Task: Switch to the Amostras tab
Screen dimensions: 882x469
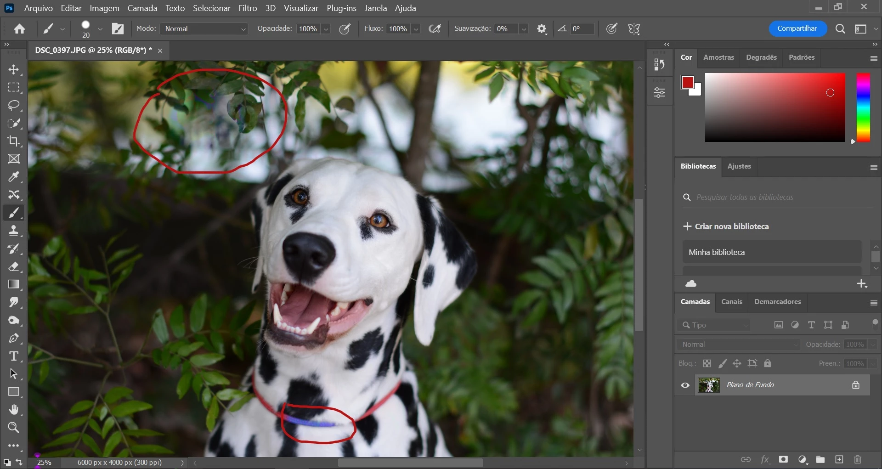Action: click(x=718, y=57)
